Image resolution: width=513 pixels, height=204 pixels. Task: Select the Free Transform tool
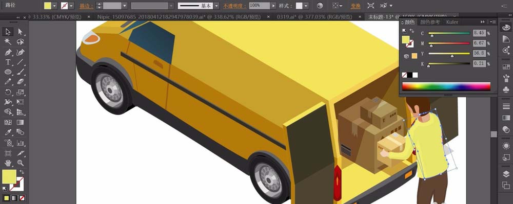pos(21,102)
